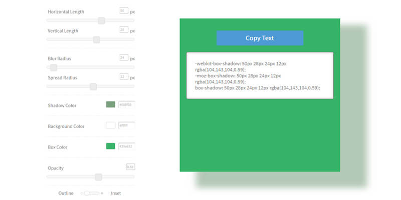
Task: Open the Shadow Color swatch
Action: pyautogui.click(x=110, y=104)
